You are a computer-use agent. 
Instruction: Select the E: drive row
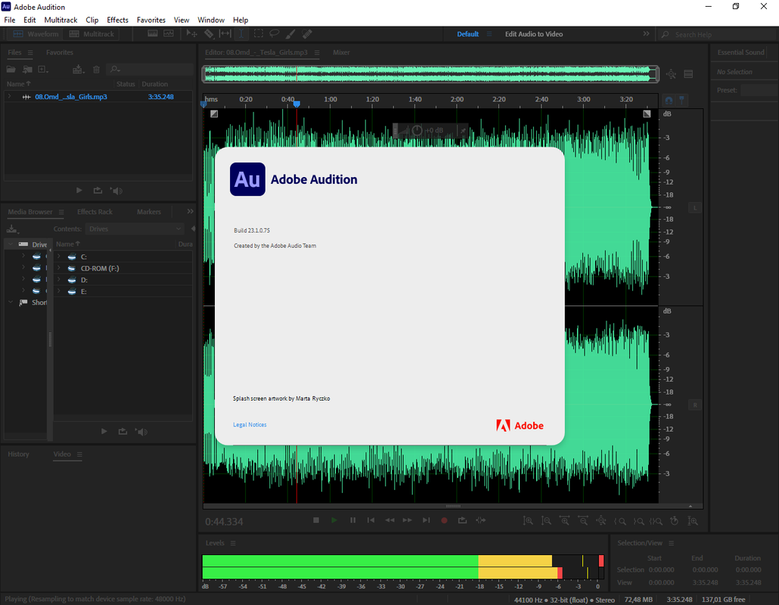click(x=123, y=291)
